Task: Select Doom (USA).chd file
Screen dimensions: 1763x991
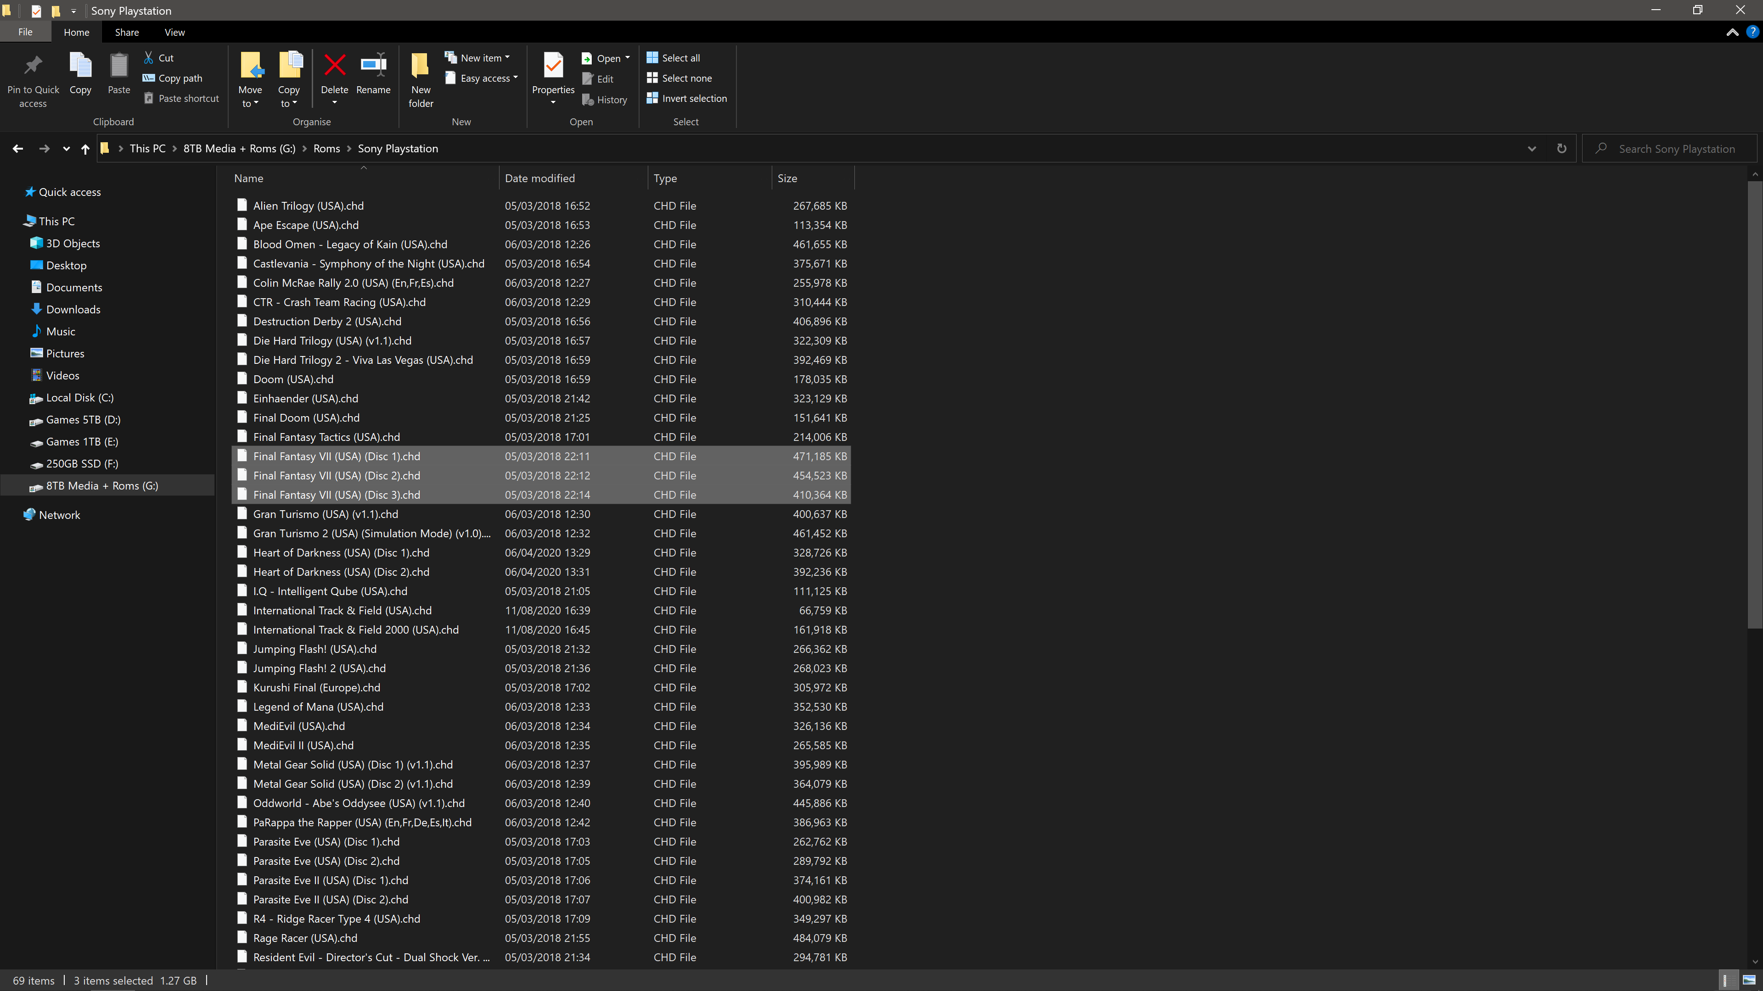Action: pyautogui.click(x=541, y=379)
